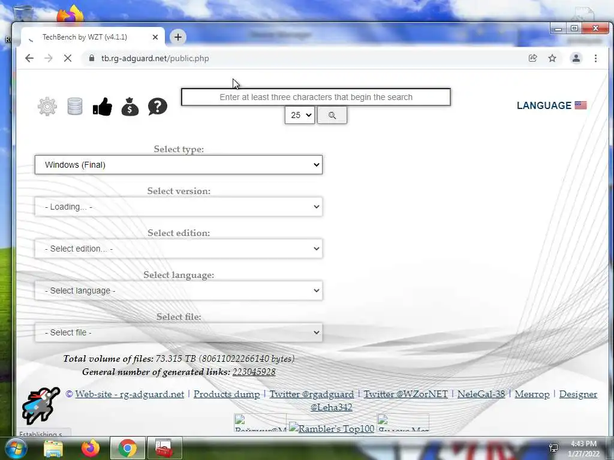Click the broken Рейтинг@Mail image counter

260,423
